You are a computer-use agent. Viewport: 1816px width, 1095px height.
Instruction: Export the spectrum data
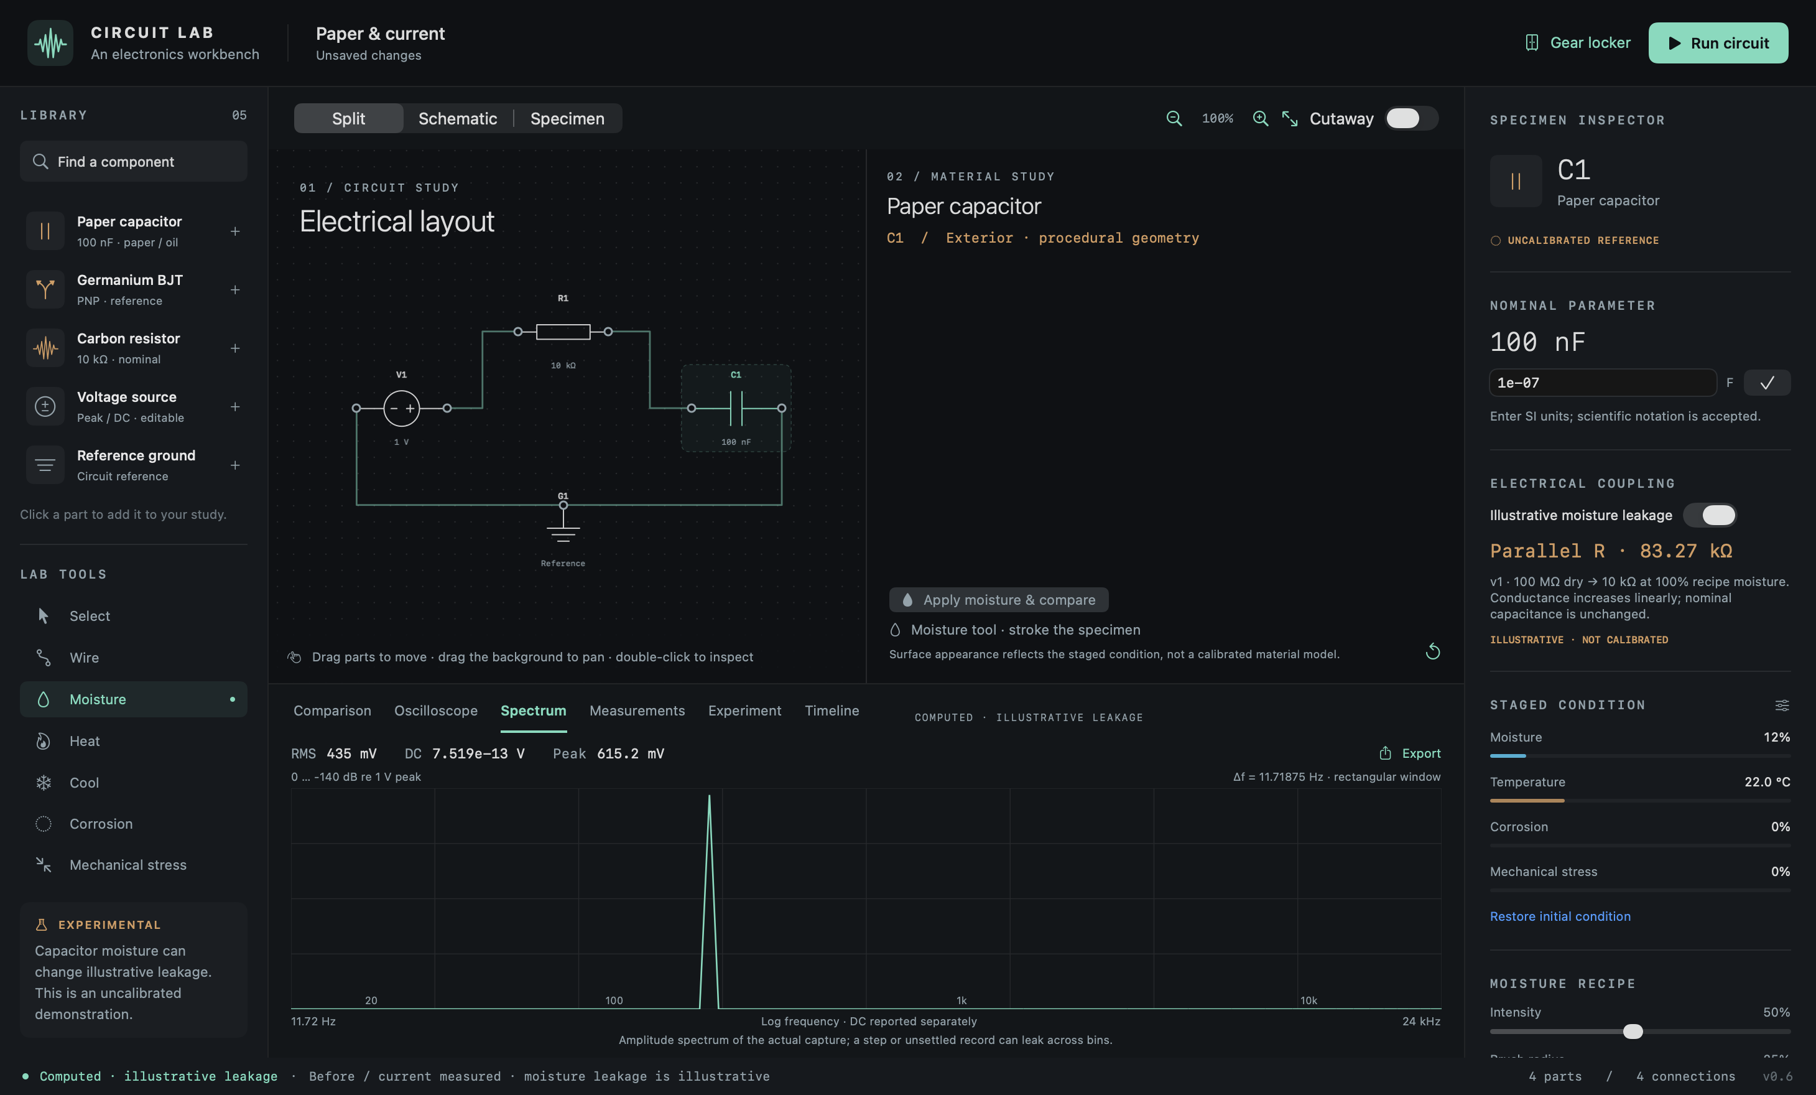[x=1410, y=753]
